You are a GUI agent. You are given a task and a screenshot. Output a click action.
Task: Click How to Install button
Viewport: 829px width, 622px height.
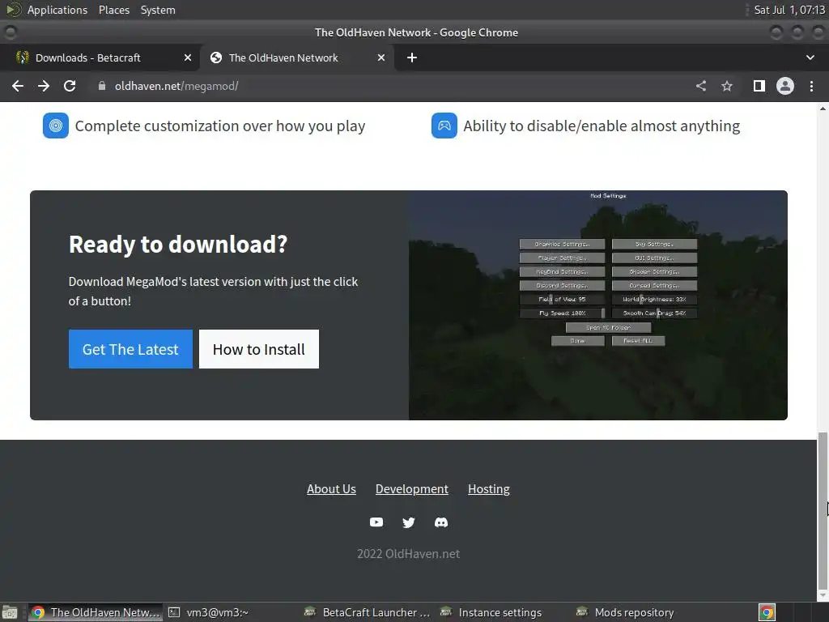259,349
